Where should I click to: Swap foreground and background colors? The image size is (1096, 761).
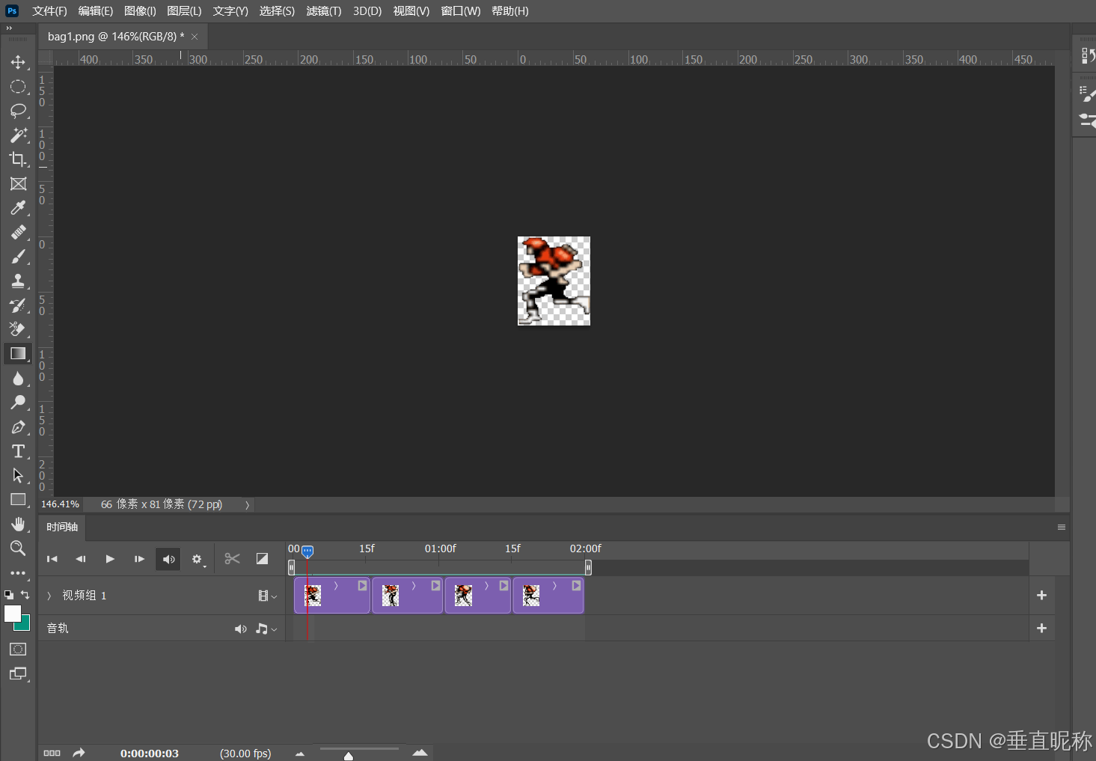tap(25, 595)
